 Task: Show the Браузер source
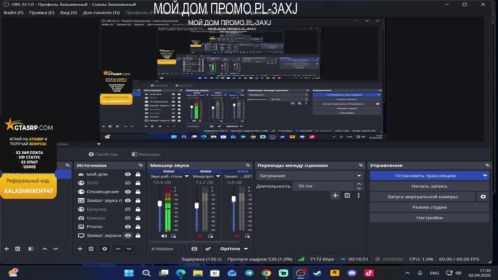[x=128, y=209]
